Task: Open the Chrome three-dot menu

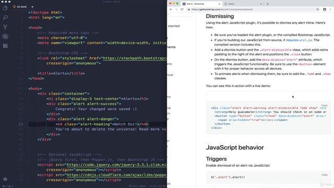Action: (330, 9)
